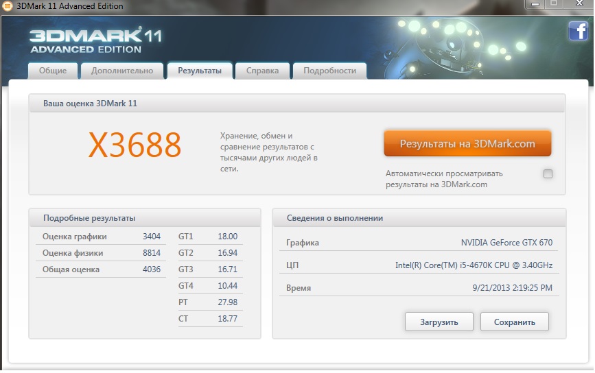Select the Результаты tab
Image resolution: width=595 pixels, height=373 pixels.
pyautogui.click(x=200, y=71)
